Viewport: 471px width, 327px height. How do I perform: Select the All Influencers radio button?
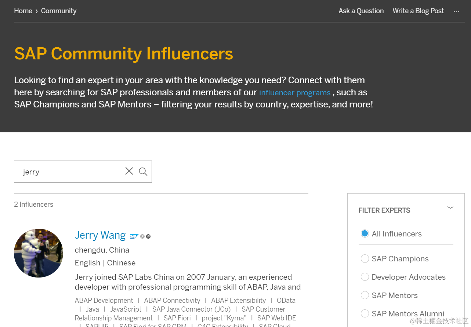(x=365, y=234)
